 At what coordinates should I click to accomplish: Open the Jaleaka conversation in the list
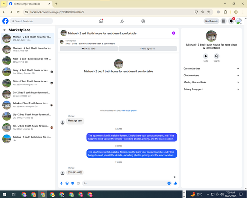coord(28,105)
